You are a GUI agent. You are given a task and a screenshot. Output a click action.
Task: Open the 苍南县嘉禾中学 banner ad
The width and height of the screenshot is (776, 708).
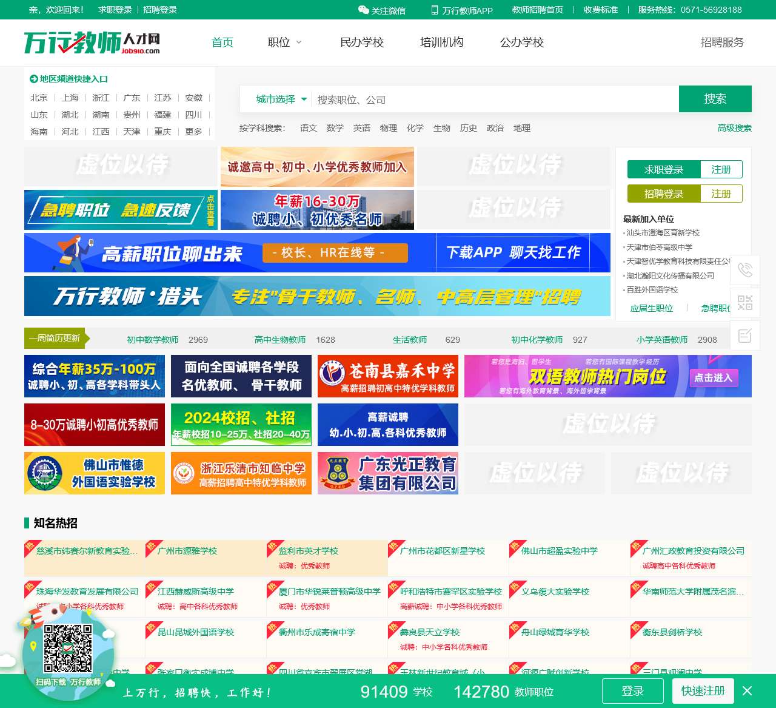(387, 376)
